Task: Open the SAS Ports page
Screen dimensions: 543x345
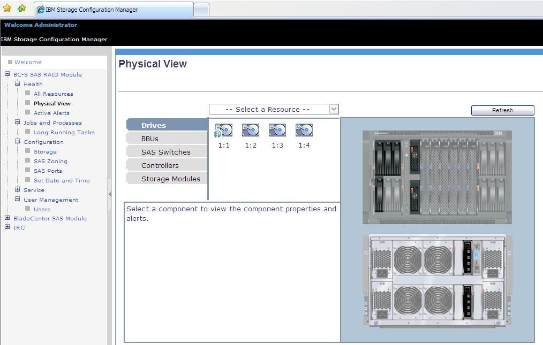Action: [x=48, y=171]
